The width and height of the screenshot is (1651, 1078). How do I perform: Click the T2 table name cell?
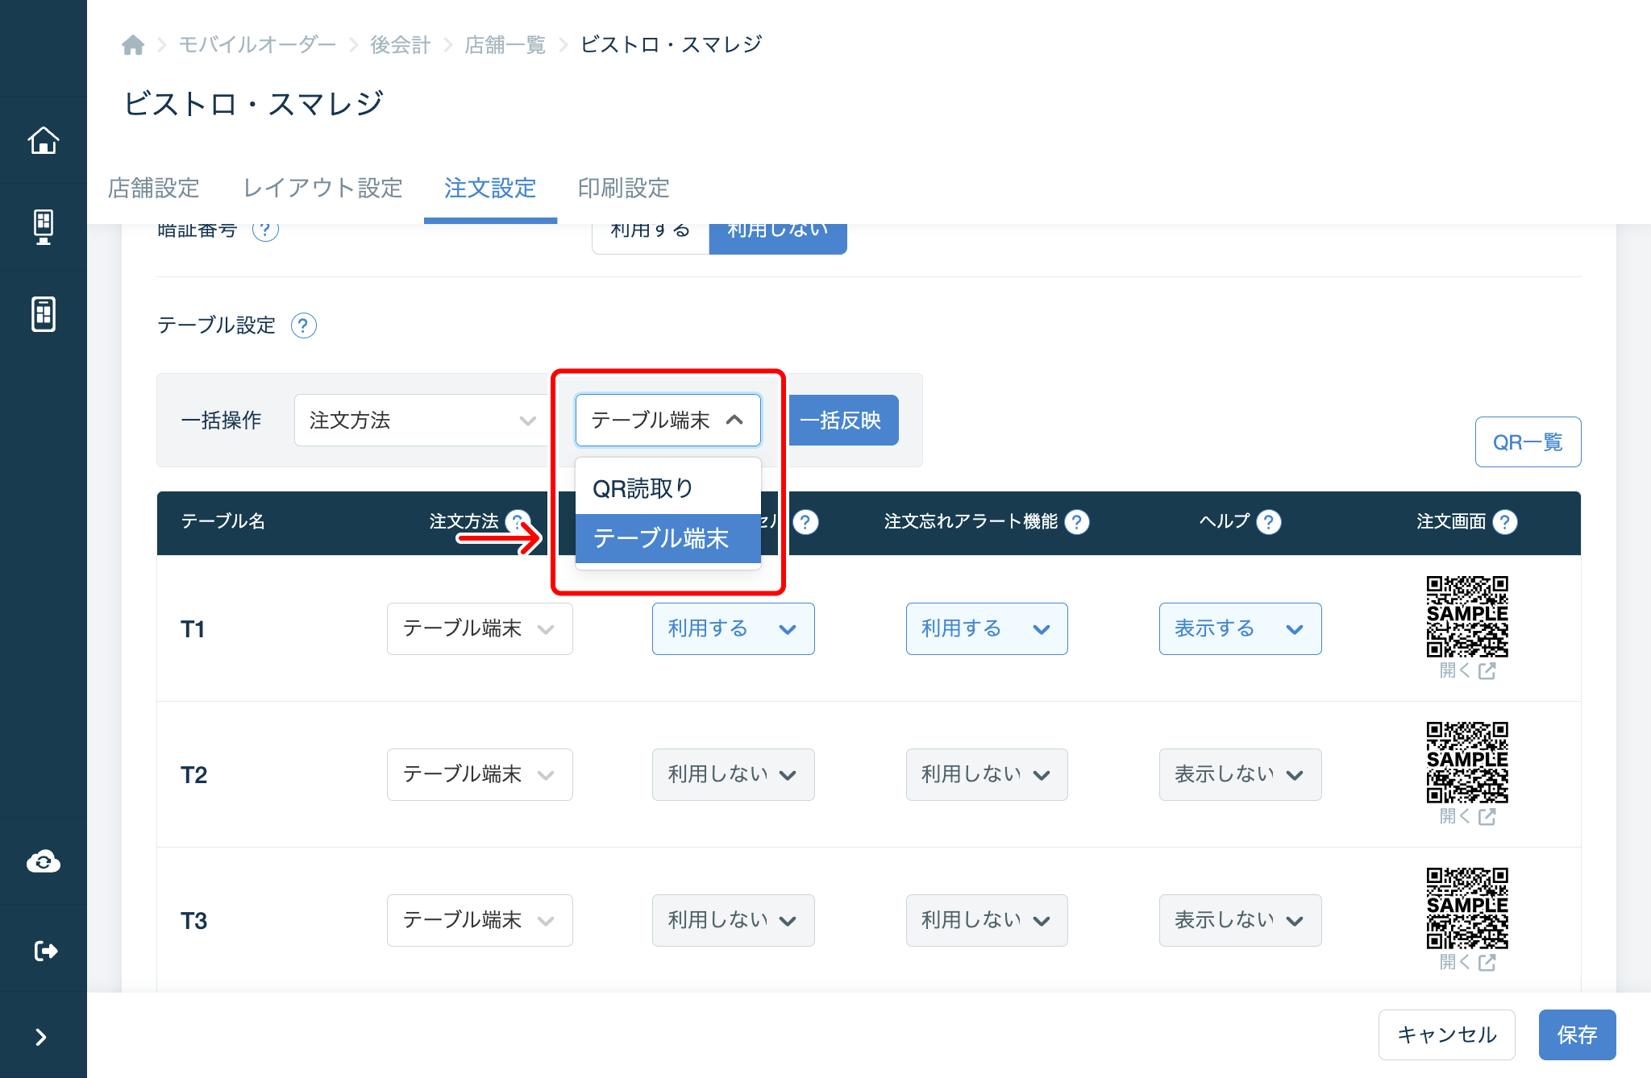194,775
